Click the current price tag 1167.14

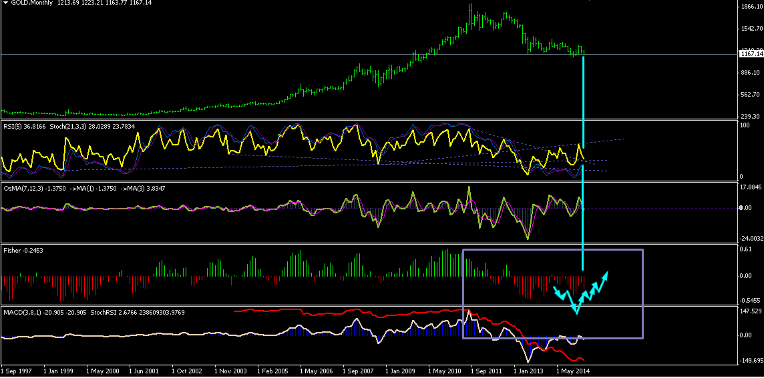pos(752,55)
